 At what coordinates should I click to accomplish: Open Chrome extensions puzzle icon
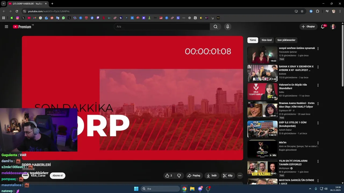(x=317, y=11)
